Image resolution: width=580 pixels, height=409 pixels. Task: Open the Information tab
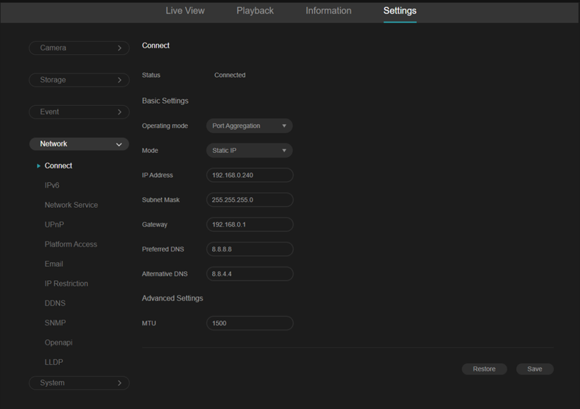(328, 11)
